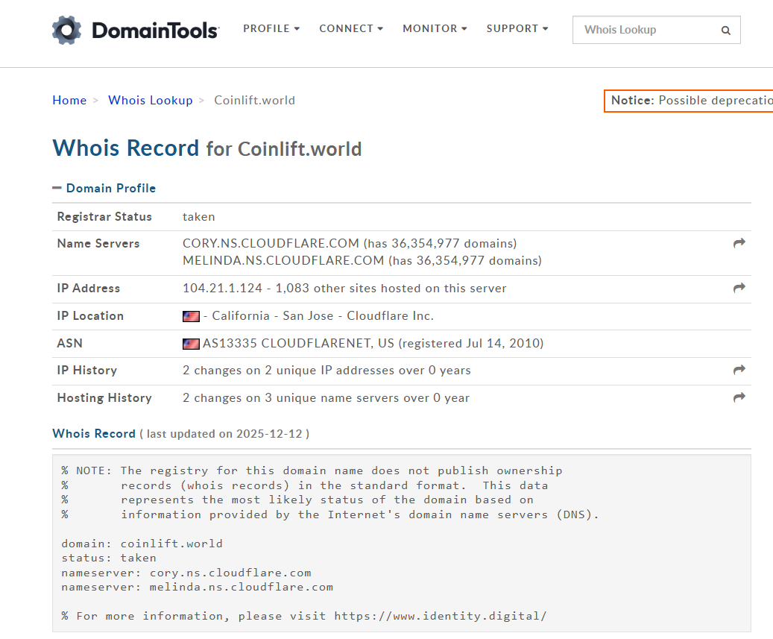This screenshot has width=773, height=639.
Task: Expand the MONITOR dropdown menu
Action: pos(435,28)
